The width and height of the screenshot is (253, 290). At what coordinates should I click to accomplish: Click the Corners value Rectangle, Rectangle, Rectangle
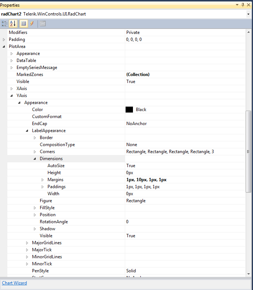pyautogui.click(x=170, y=152)
